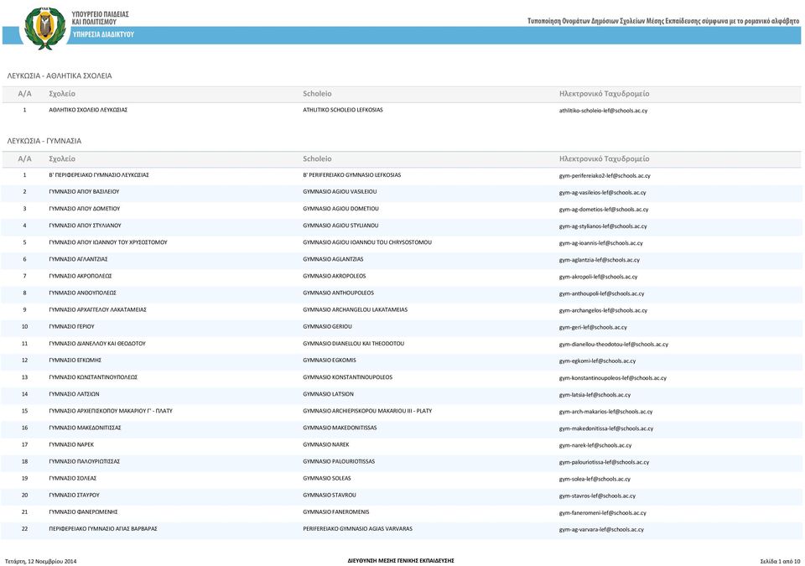
Task: Select GYMNASIO ANTHOUPOLEOS cell
Action: (x=338, y=293)
